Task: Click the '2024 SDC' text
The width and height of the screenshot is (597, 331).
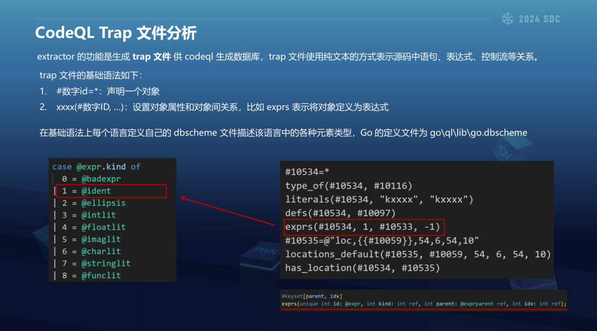Action: [x=540, y=19]
